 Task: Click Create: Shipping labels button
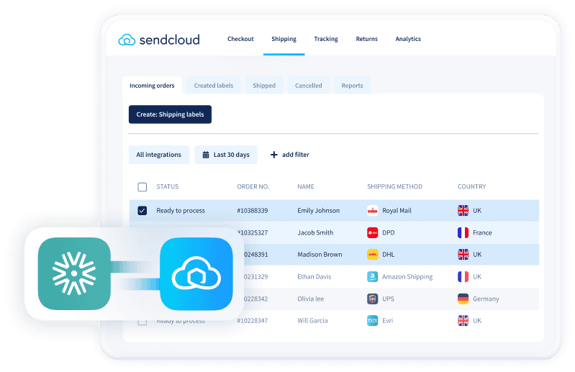pos(170,114)
